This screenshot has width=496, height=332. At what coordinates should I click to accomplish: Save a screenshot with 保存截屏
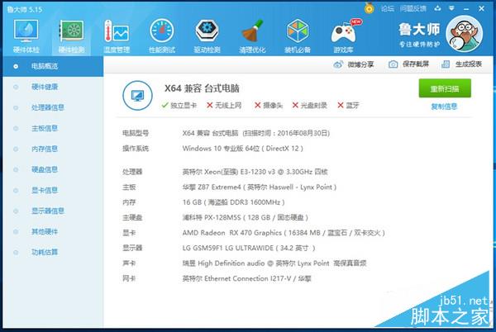point(408,64)
